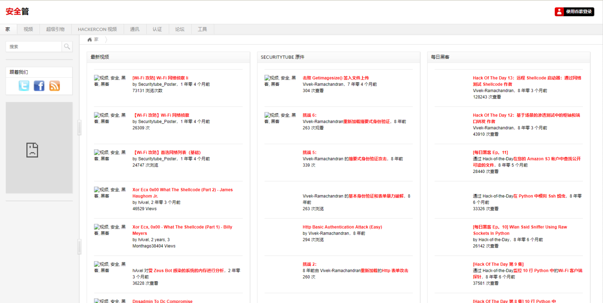Open the RSS feed icon
The image size is (603, 303).
point(55,86)
